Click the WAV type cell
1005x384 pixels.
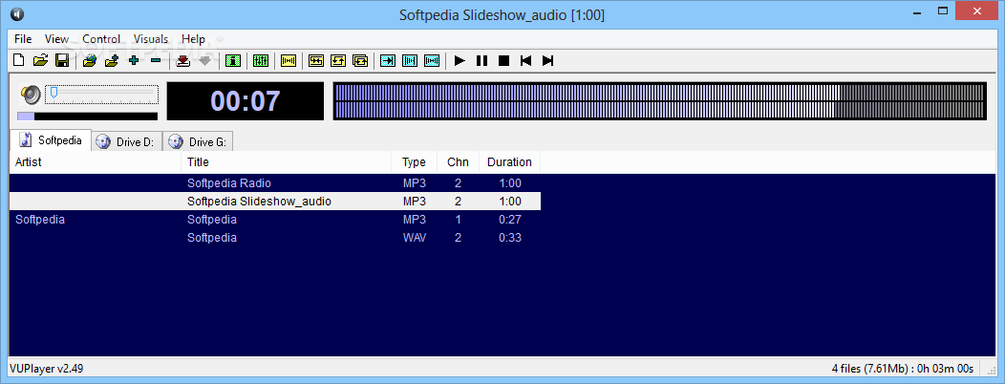(414, 238)
